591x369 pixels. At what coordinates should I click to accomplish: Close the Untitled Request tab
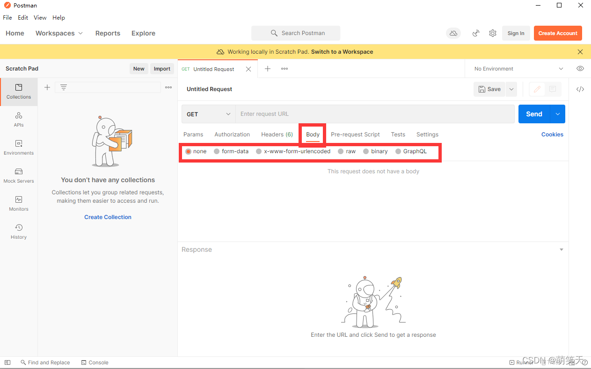[248, 69]
